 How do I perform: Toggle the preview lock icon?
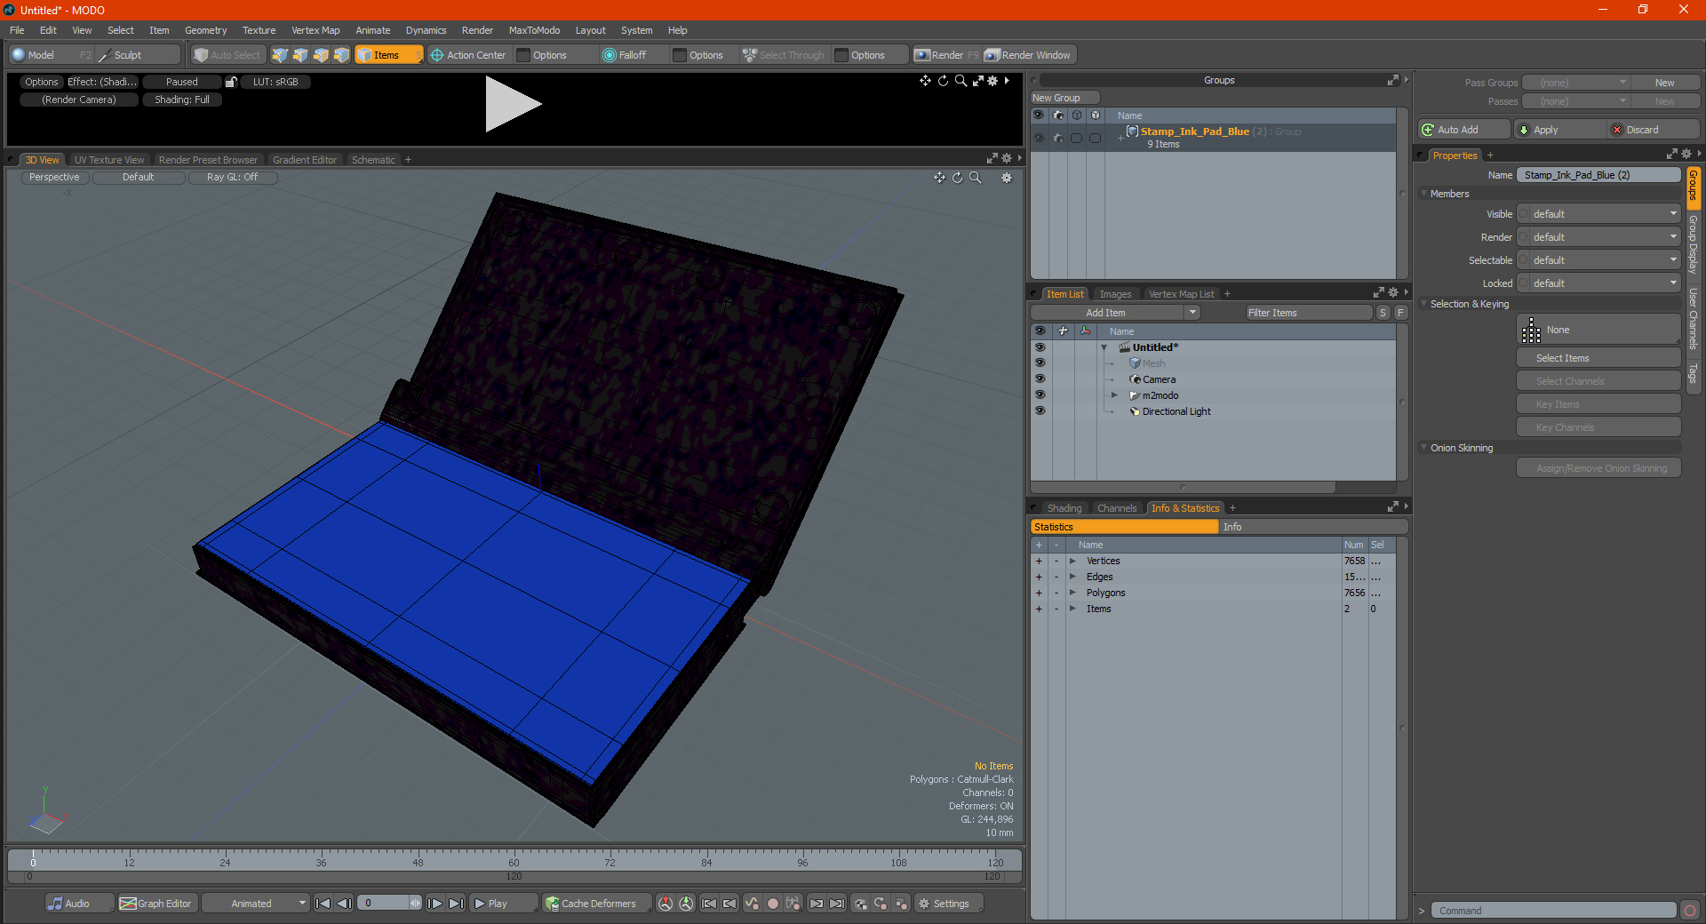click(231, 82)
